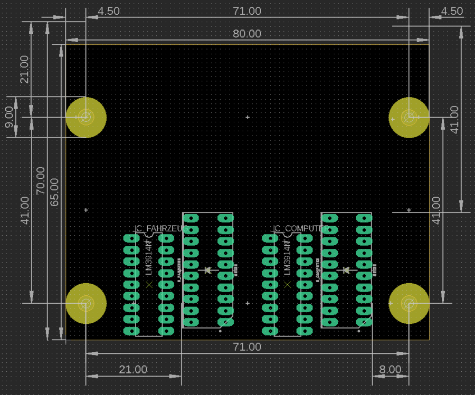The height and width of the screenshot is (395, 475).
Task: Select the 9.00 dimension label
Action: pyautogui.click(x=9, y=113)
